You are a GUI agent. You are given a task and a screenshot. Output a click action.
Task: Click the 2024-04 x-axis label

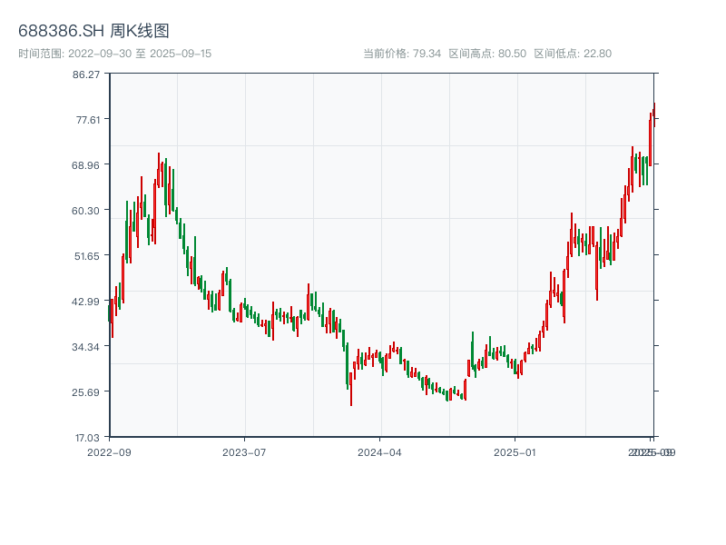tap(379, 452)
